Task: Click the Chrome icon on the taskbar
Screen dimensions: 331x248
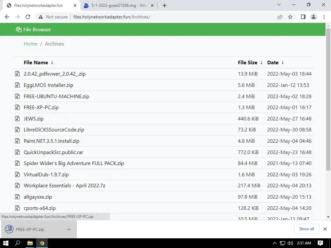Action: click(42, 243)
